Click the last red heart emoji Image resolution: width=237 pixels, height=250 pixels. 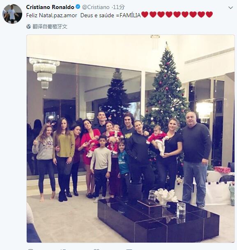pyautogui.click(x=209, y=15)
